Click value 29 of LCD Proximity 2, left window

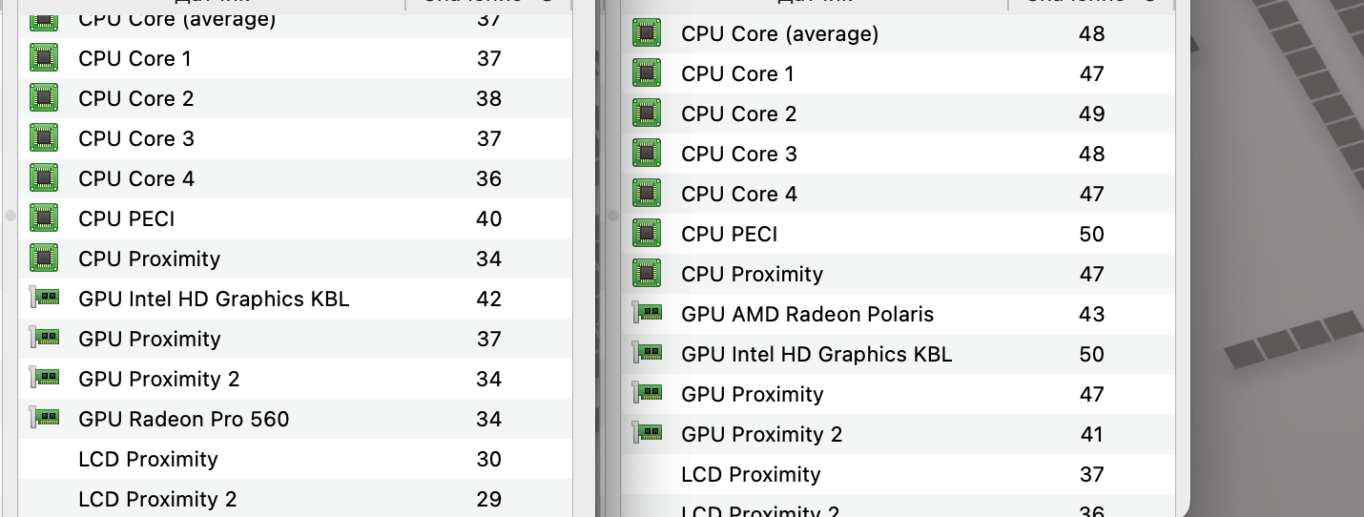tap(489, 499)
